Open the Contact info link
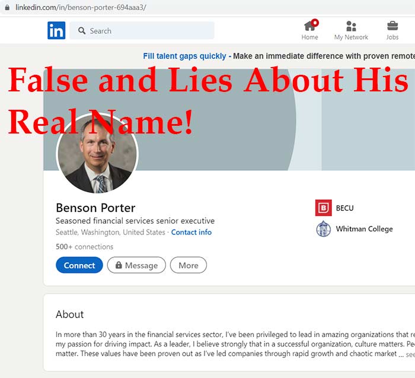This screenshot has width=415, height=378. pos(191,232)
